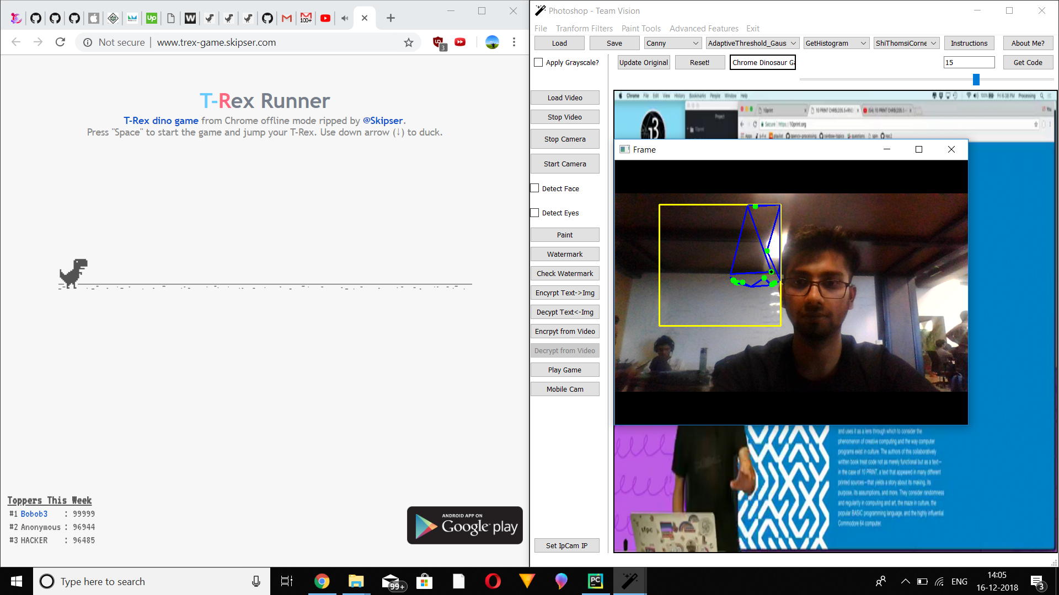Click the microphone icon in search box
This screenshot has width=1059, height=595.
click(256, 581)
